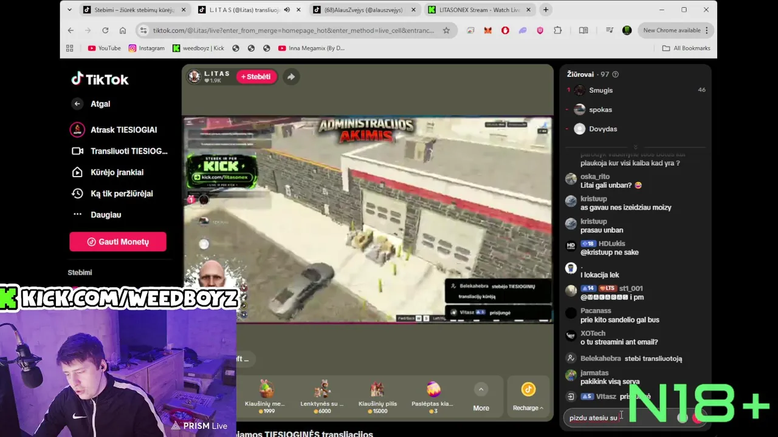The width and height of the screenshot is (778, 437).
Task: Click username Pacanass in chat
Action: point(596,311)
